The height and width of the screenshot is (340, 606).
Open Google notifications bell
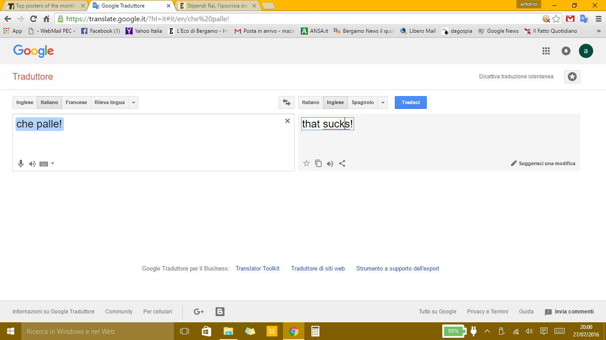pyautogui.click(x=566, y=51)
